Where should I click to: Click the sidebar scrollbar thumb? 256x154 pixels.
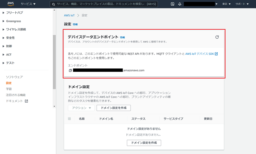tap(54, 62)
